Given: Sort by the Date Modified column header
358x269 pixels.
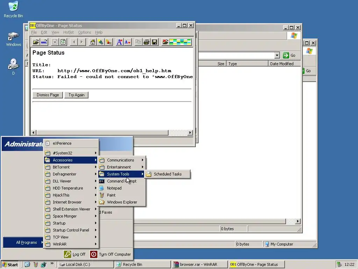Looking at the screenshot, I should pos(284,64).
